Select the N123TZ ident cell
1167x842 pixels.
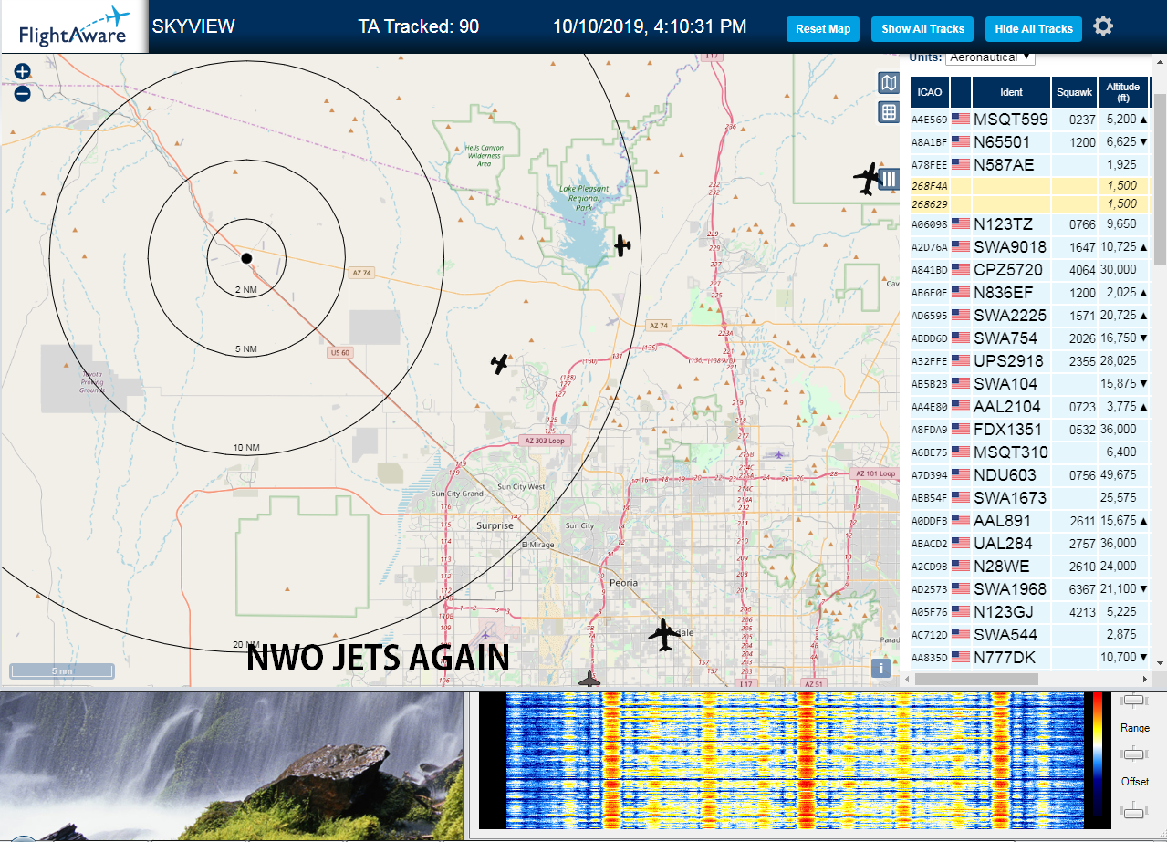(x=1011, y=223)
